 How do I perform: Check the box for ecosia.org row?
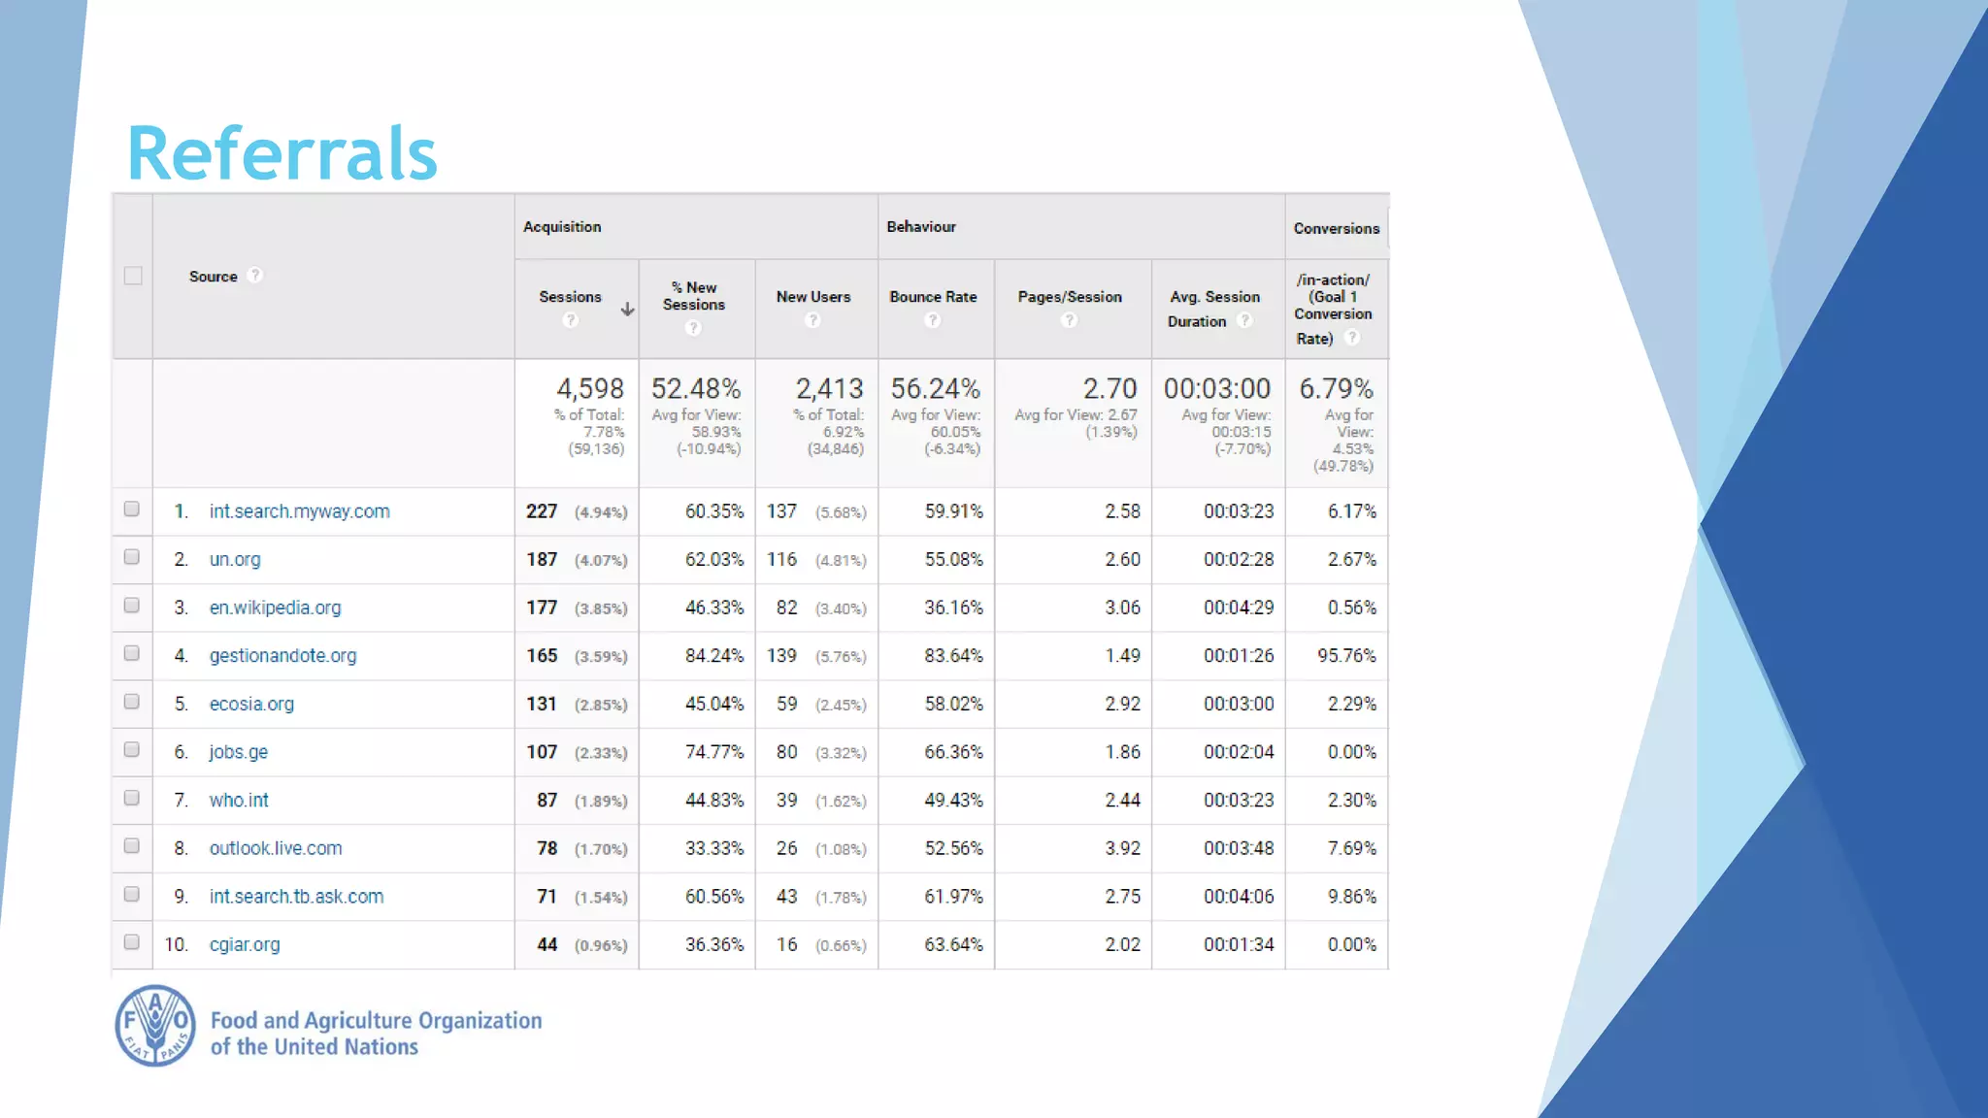point(132,702)
